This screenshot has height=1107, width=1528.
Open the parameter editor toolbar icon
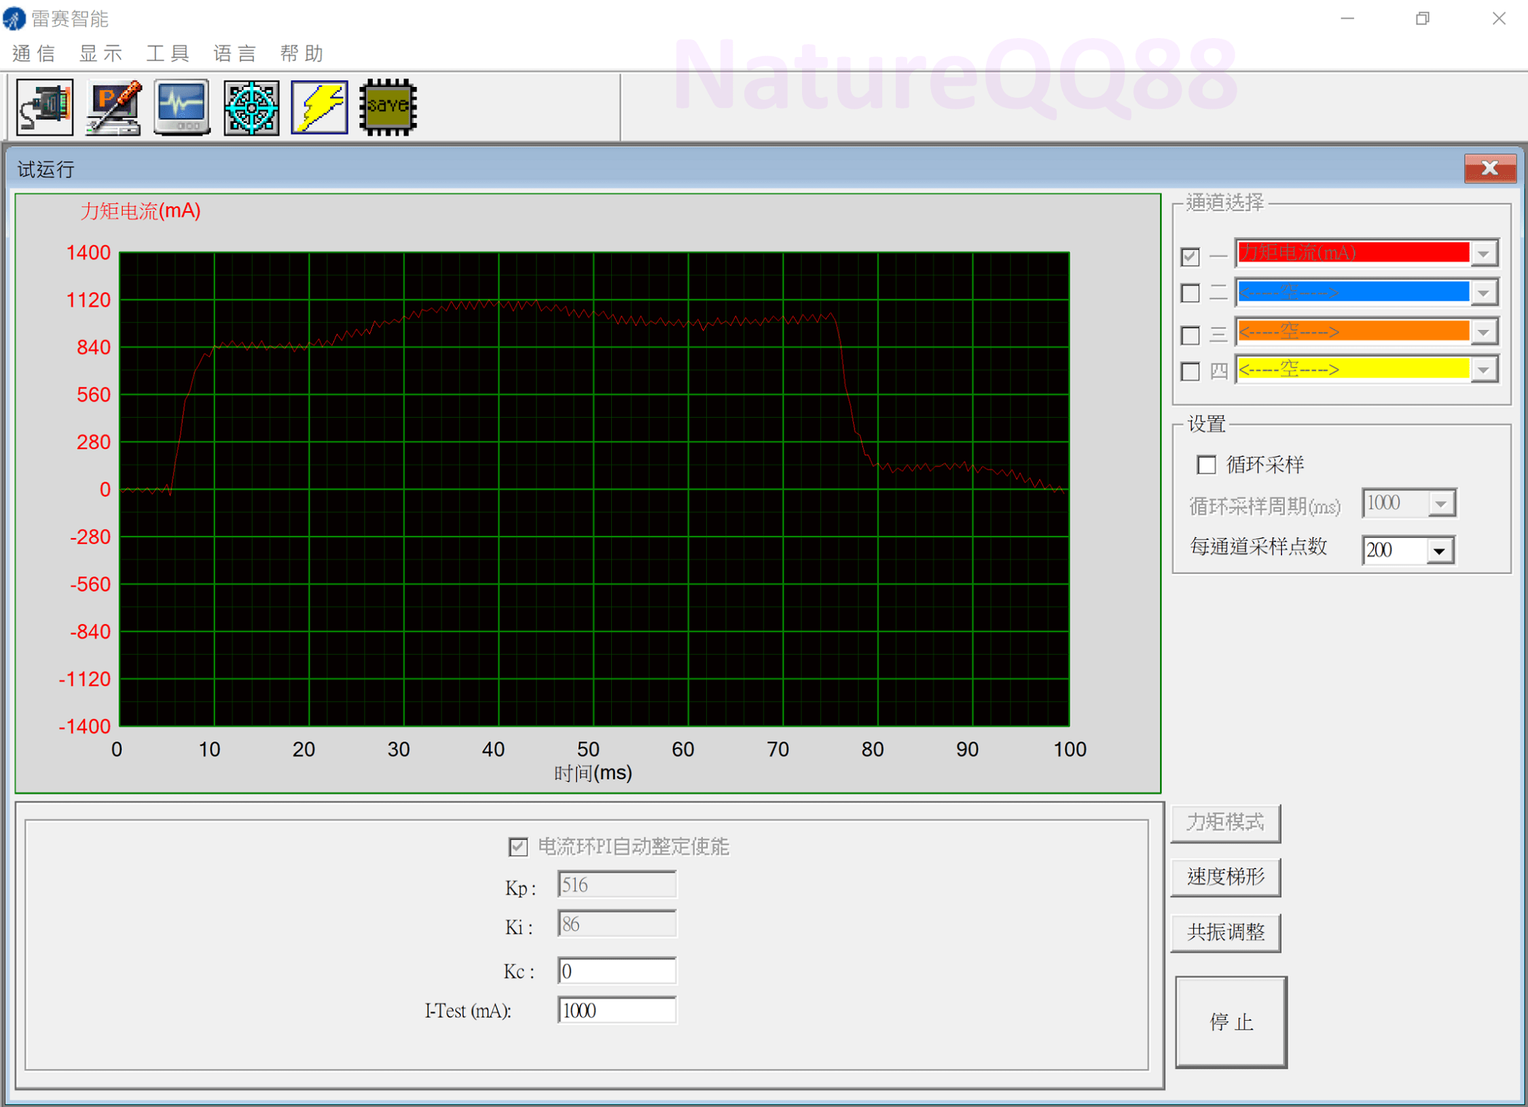[x=113, y=107]
